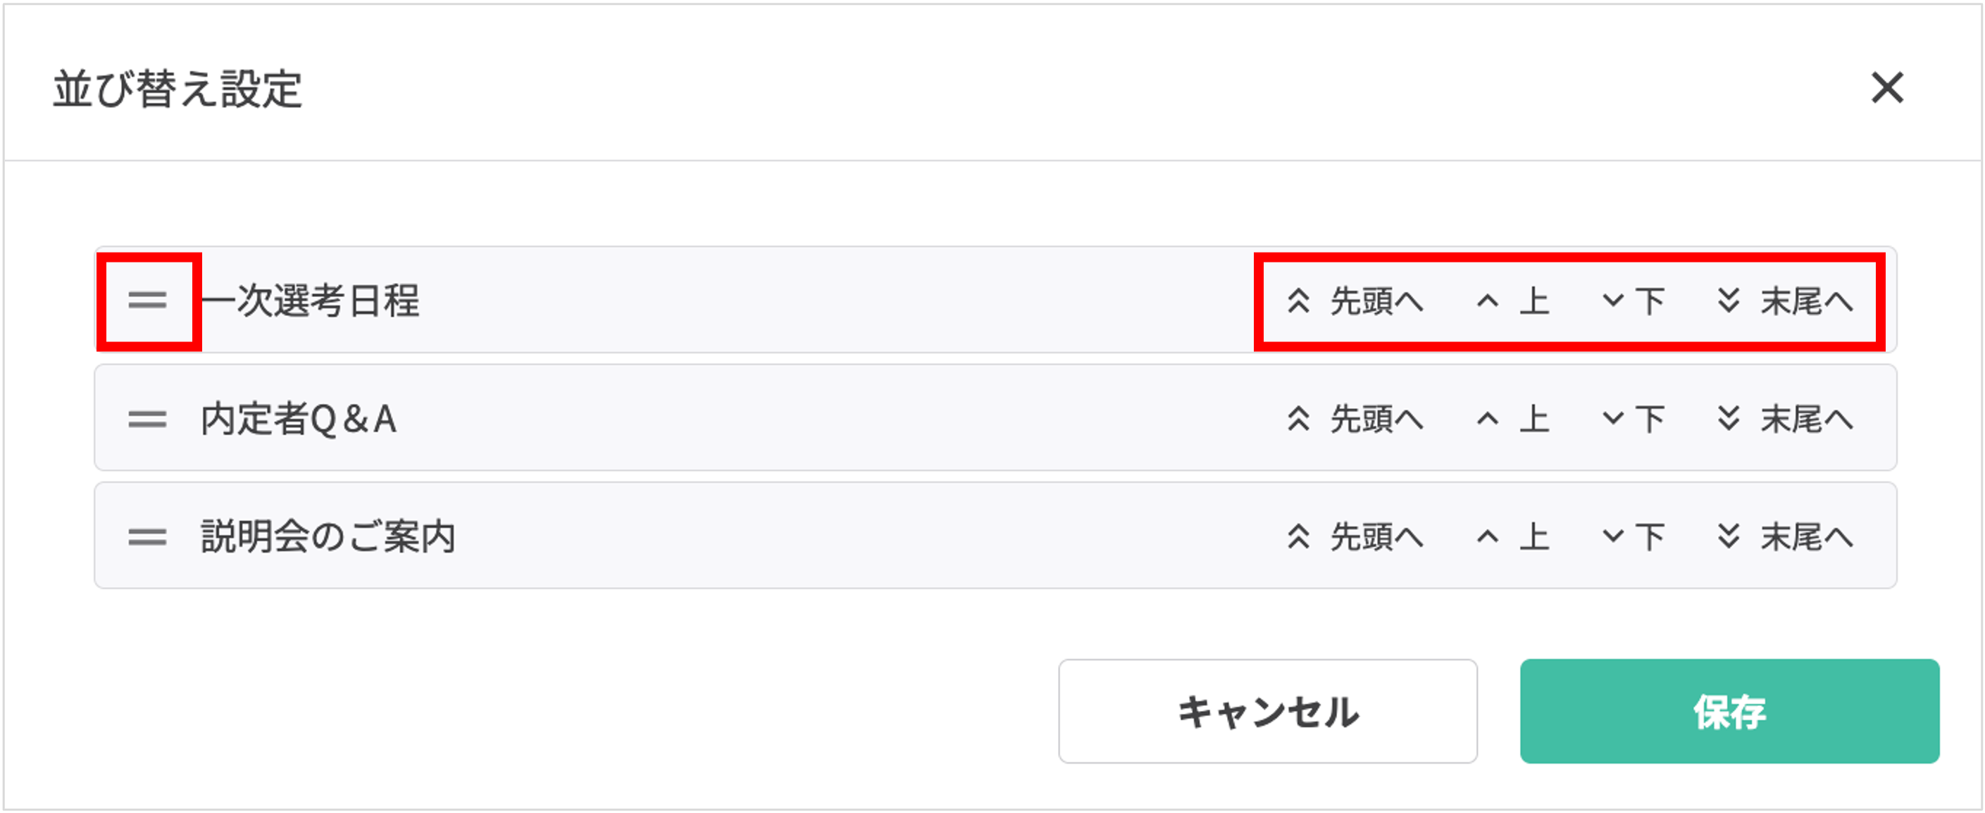
Task: Send 一次選考日程 to the end with 末尾へ
Action: tap(1786, 301)
